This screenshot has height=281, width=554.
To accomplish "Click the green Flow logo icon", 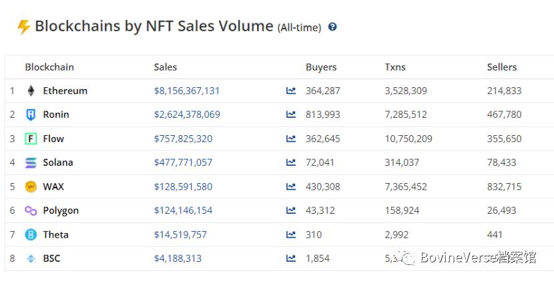I will 31,139.
